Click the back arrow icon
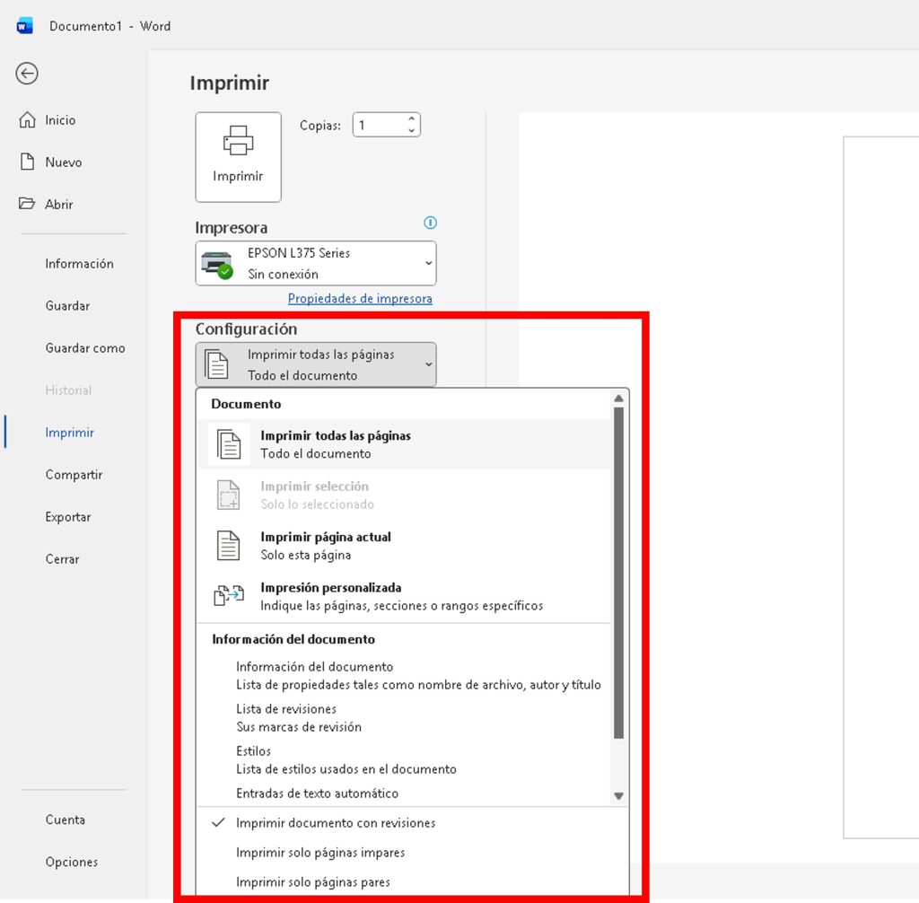The width and height of the screenshot is (919, 903). (x=27, y=74)
